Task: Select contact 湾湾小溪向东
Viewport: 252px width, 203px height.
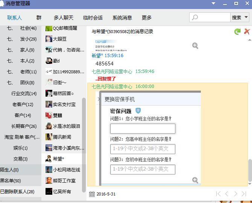Action: [x=64, y=148]
